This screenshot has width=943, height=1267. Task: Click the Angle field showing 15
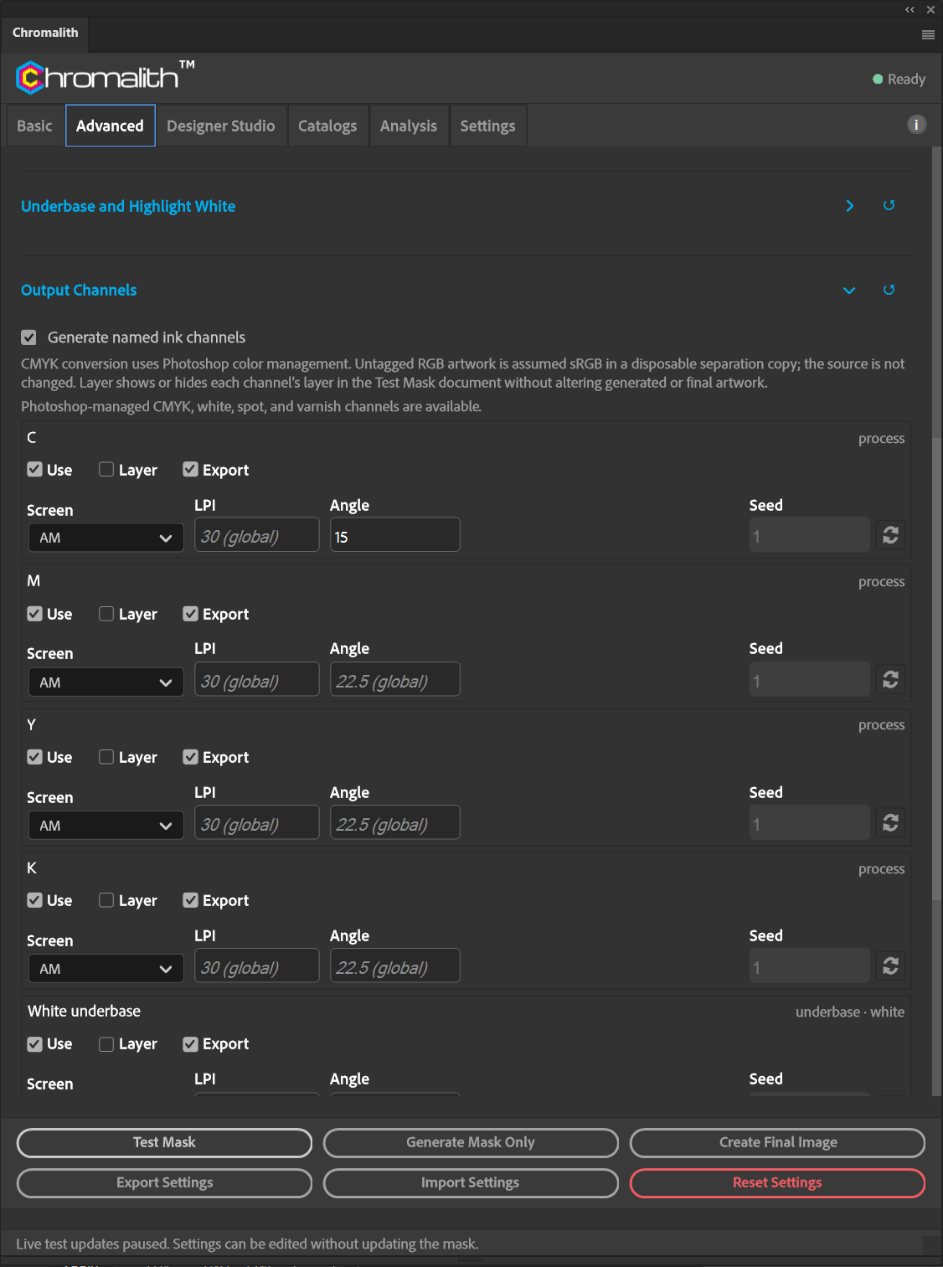coord(395,535)
